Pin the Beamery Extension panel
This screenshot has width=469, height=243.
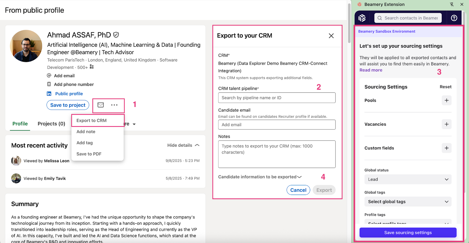(452, 4)
